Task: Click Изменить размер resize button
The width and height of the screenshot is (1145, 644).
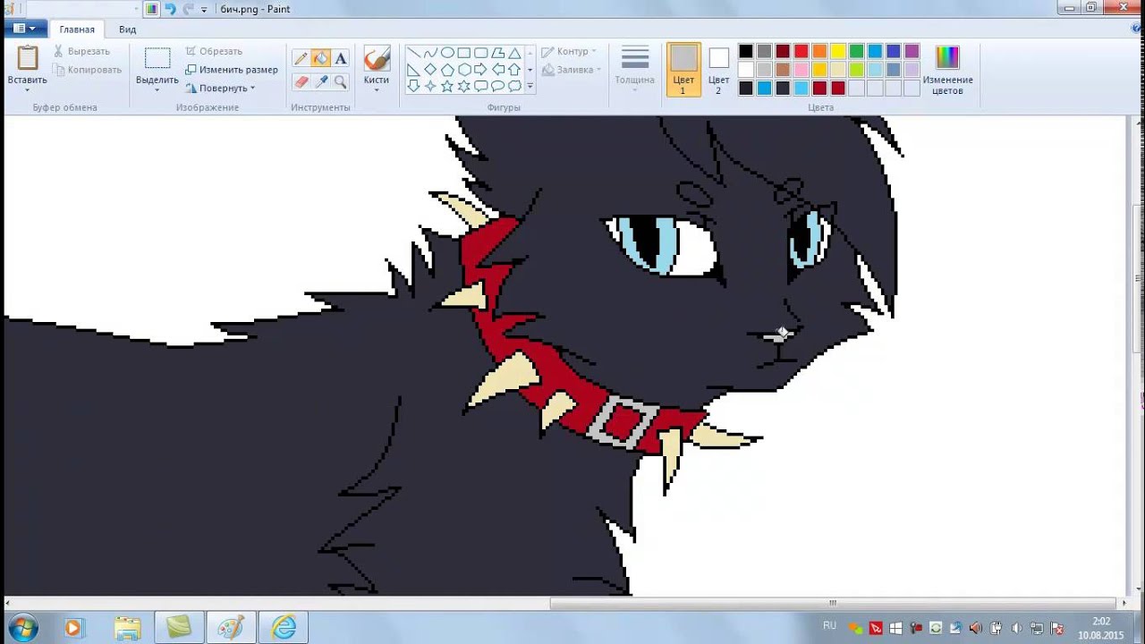Action: click(x=232, y=70)
